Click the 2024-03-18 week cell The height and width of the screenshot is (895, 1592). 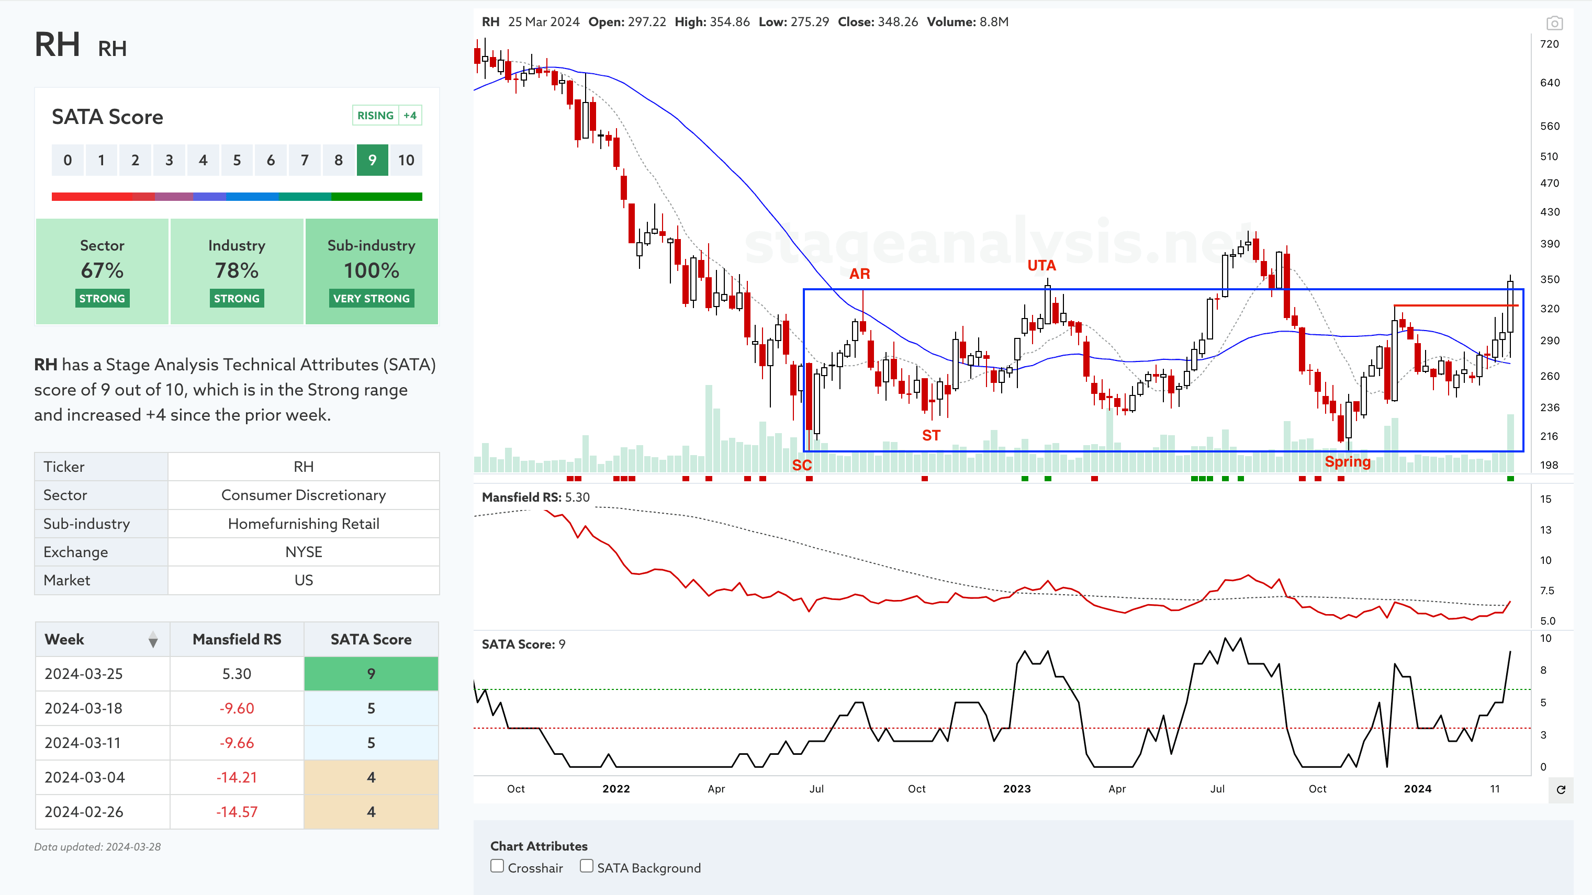pos(102,708)
